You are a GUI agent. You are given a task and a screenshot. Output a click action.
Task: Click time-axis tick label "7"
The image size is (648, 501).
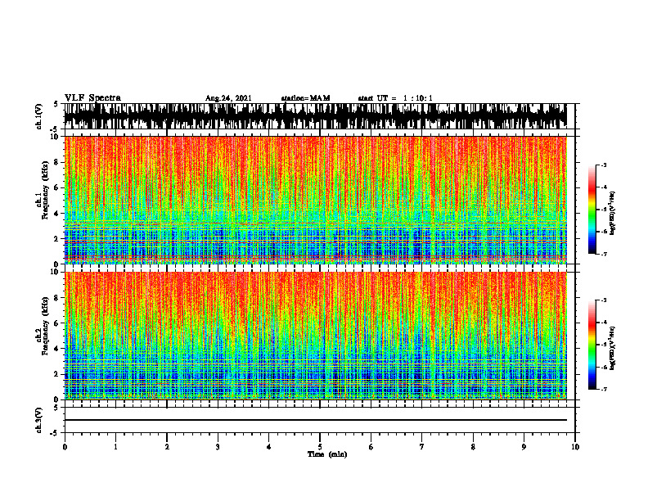(x=422, y=447)
